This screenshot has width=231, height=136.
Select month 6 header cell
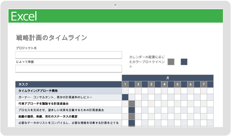[x=190, y=84]
